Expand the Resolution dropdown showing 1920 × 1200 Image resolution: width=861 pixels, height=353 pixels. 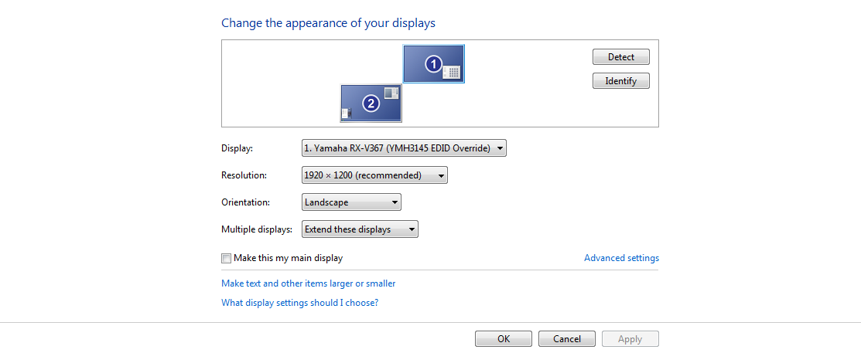point(374,175)
